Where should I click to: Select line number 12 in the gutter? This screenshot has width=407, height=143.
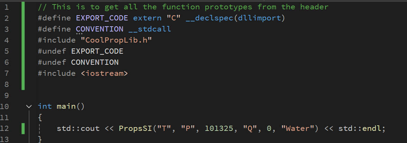pos(6,128)
